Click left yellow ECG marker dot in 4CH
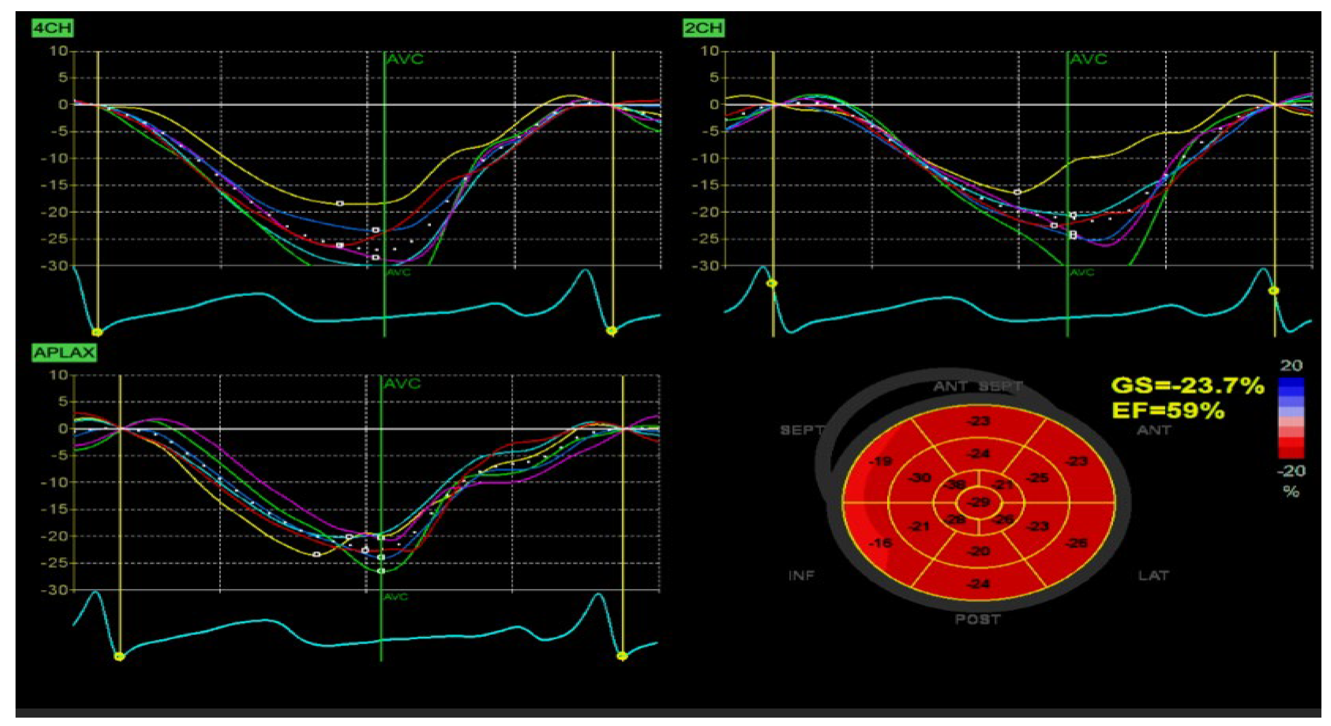 [96, 332]
